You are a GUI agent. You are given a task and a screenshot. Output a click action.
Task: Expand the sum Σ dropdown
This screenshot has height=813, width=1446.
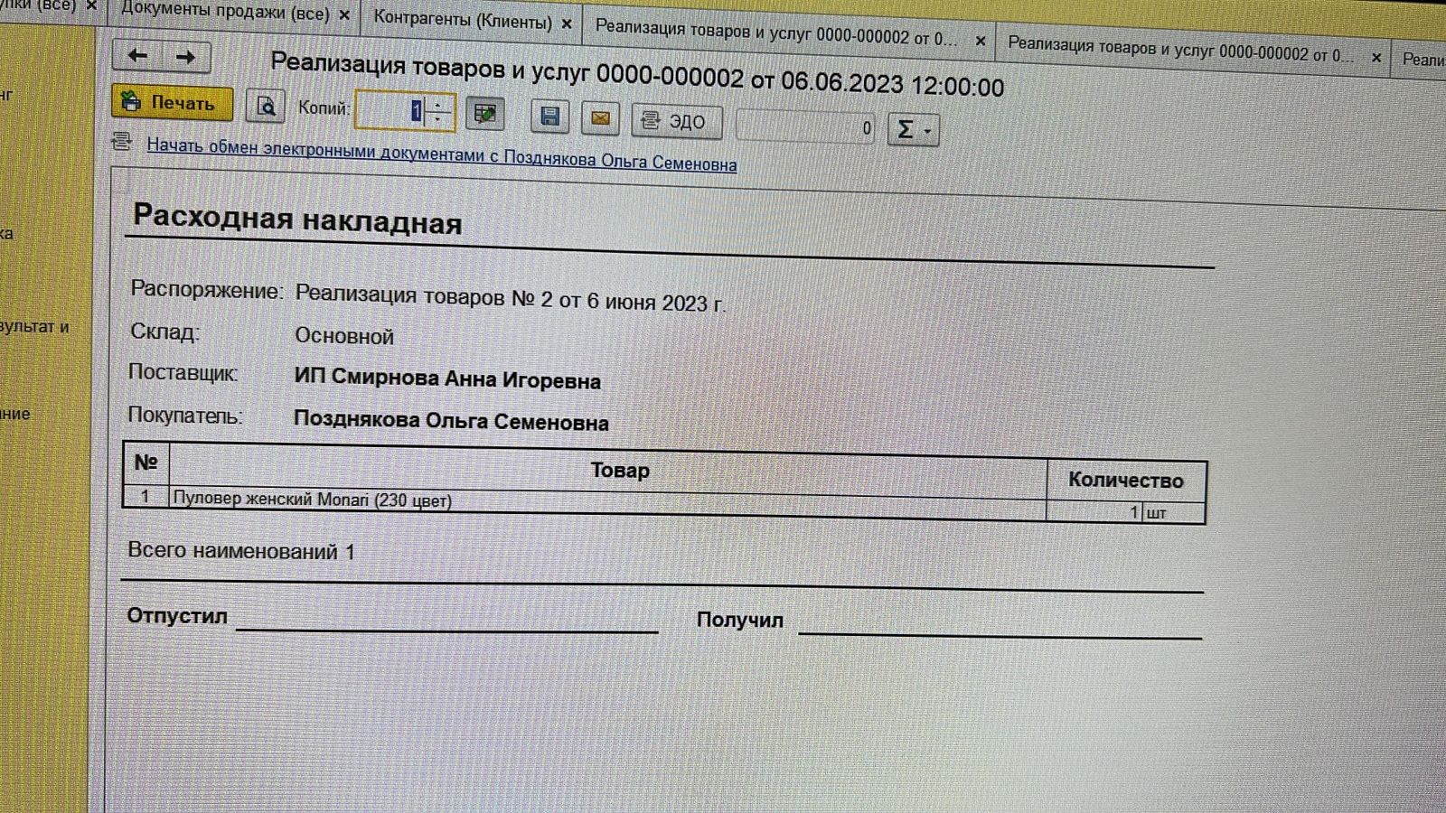coord(914,130)
